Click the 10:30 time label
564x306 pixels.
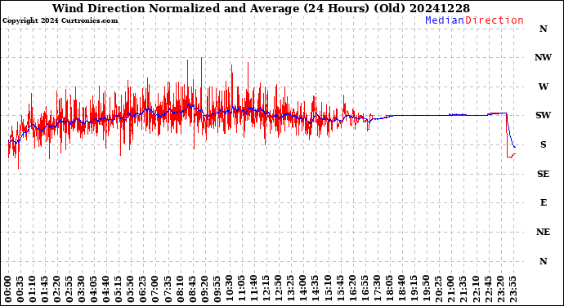[x=229, y=289]
